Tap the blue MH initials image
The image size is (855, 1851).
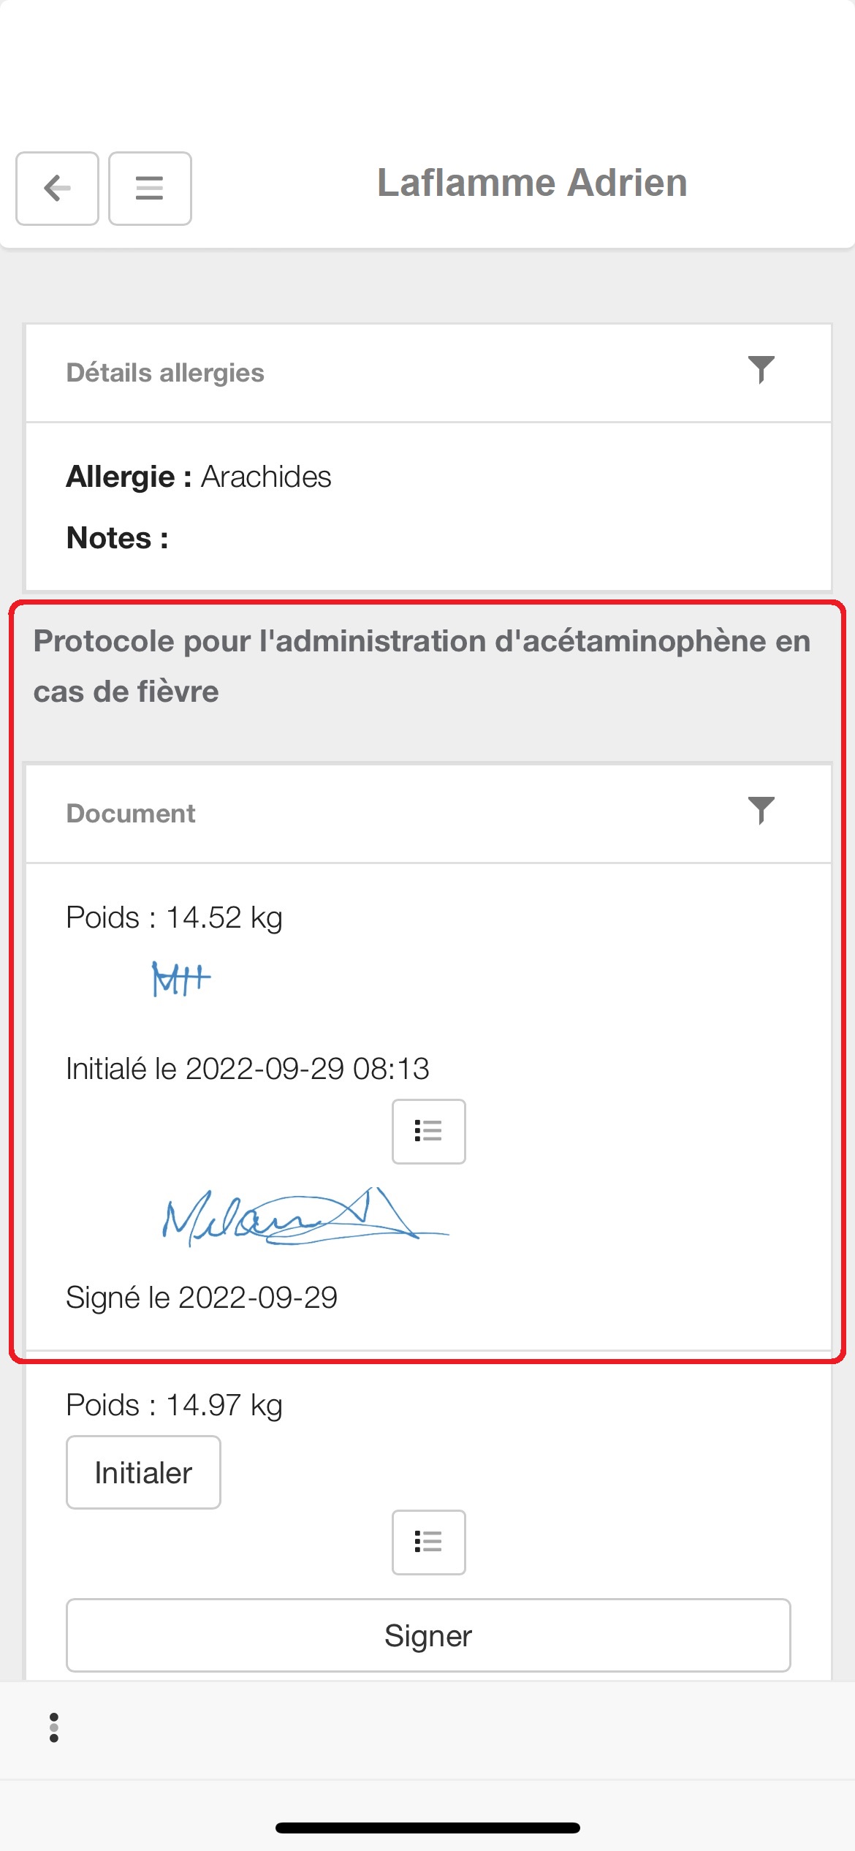click(x=181, y=979)
